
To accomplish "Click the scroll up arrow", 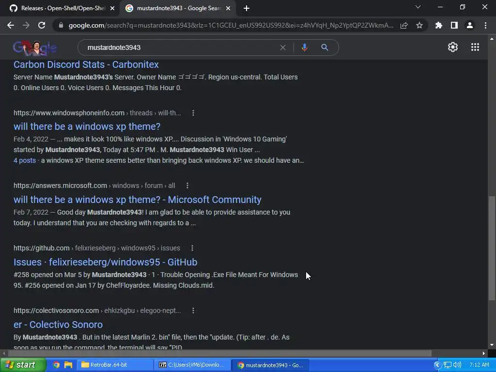I will (492, 39).
